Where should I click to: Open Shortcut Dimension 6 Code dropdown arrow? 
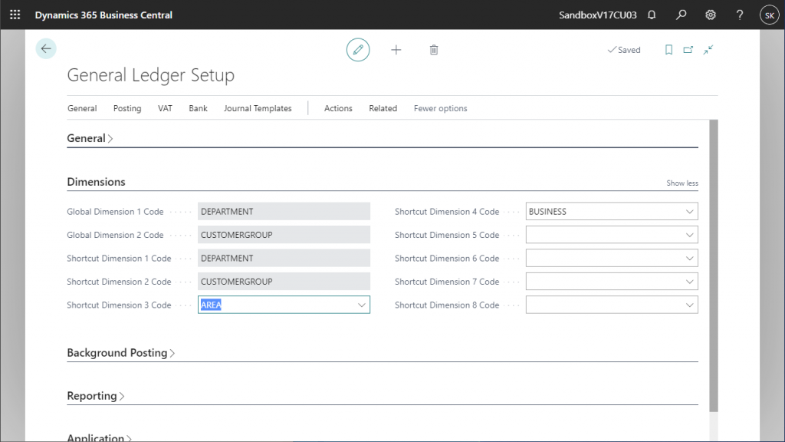pos(689,258)
